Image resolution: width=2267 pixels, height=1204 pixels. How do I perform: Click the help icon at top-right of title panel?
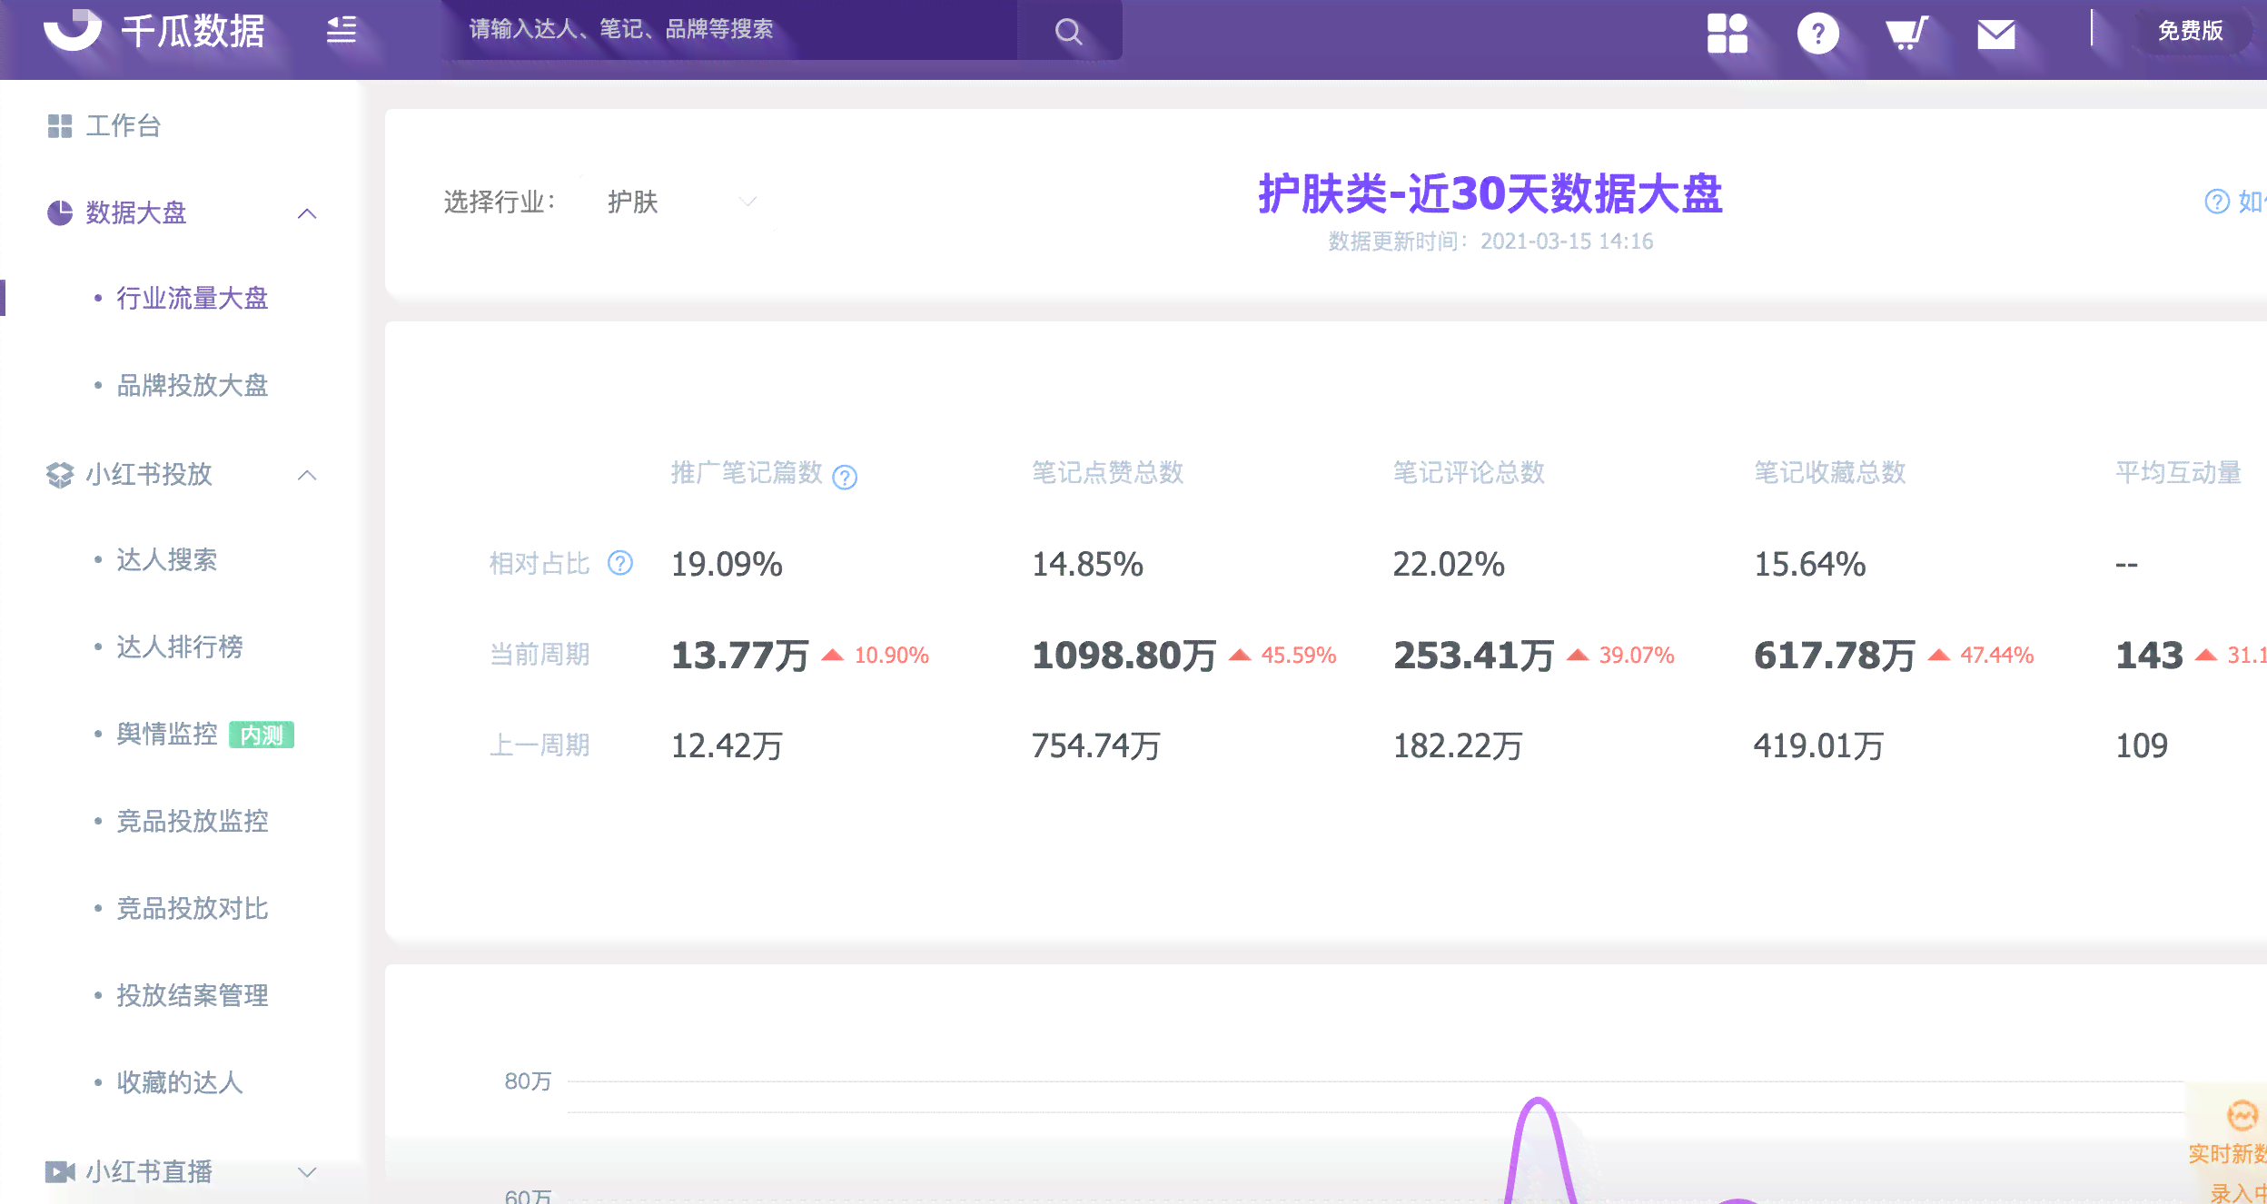pyautogui.click(x=2216, y=202)
